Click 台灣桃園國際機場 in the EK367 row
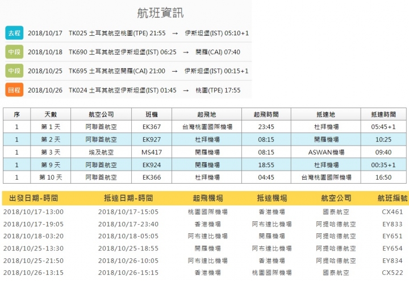This screenshot has width=409, height=281. pos(207,127)
